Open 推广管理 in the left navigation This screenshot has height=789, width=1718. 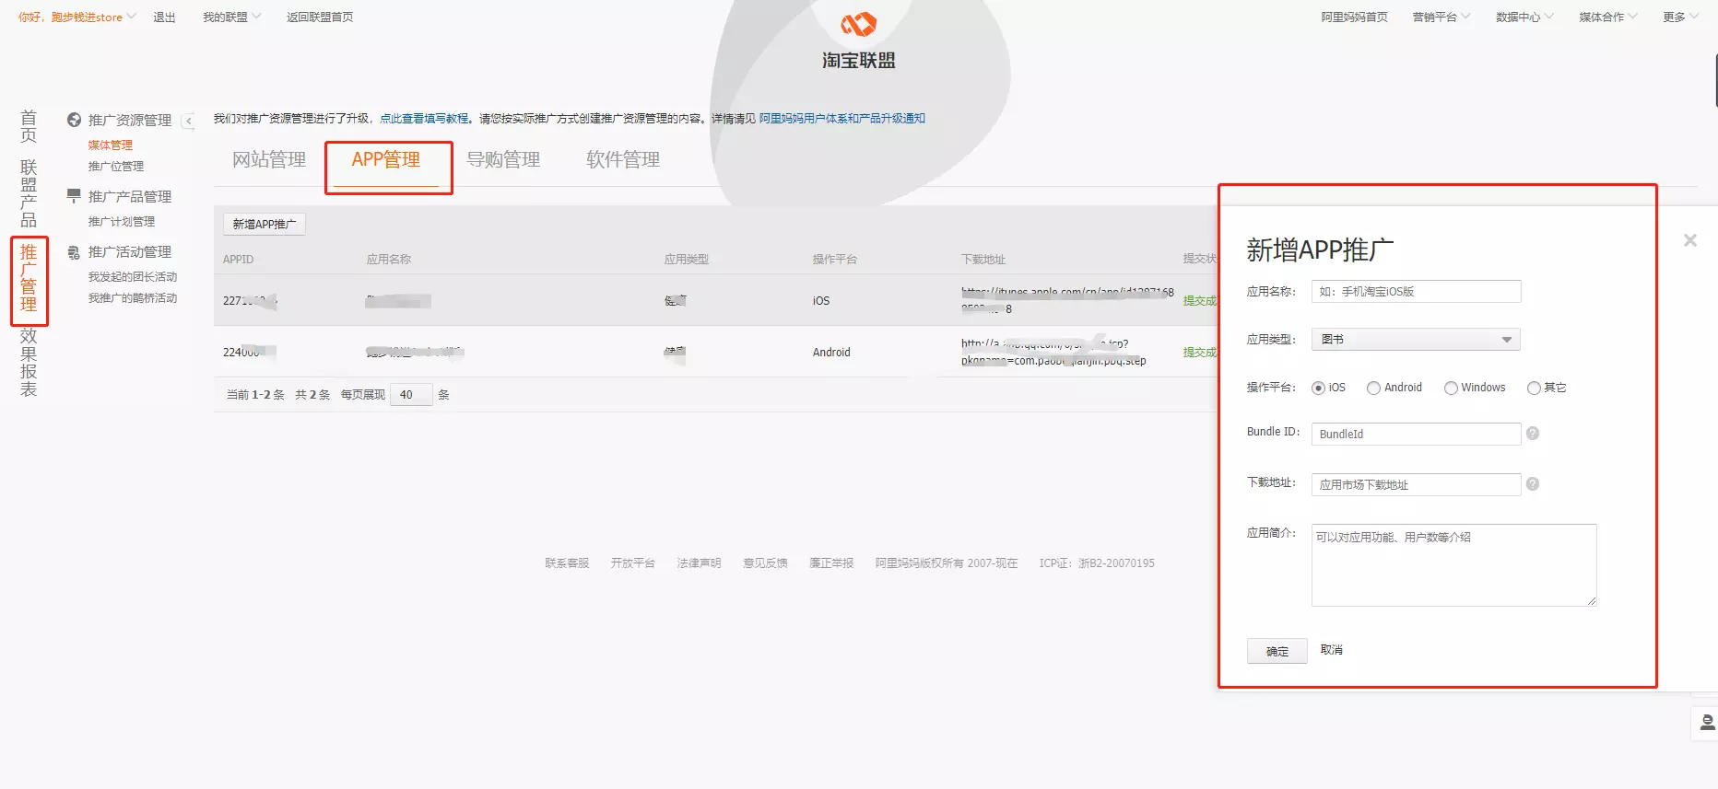(x=29, y=278)
